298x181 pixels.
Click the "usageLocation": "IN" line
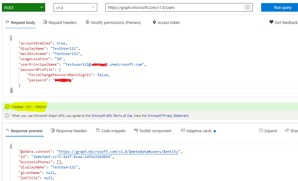coord(42,59)
